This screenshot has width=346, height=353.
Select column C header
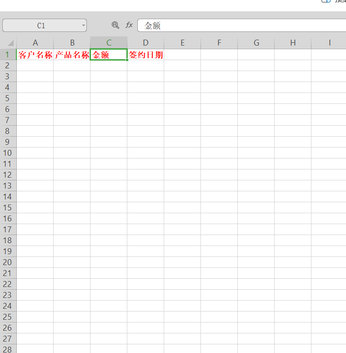pos(109,43)
